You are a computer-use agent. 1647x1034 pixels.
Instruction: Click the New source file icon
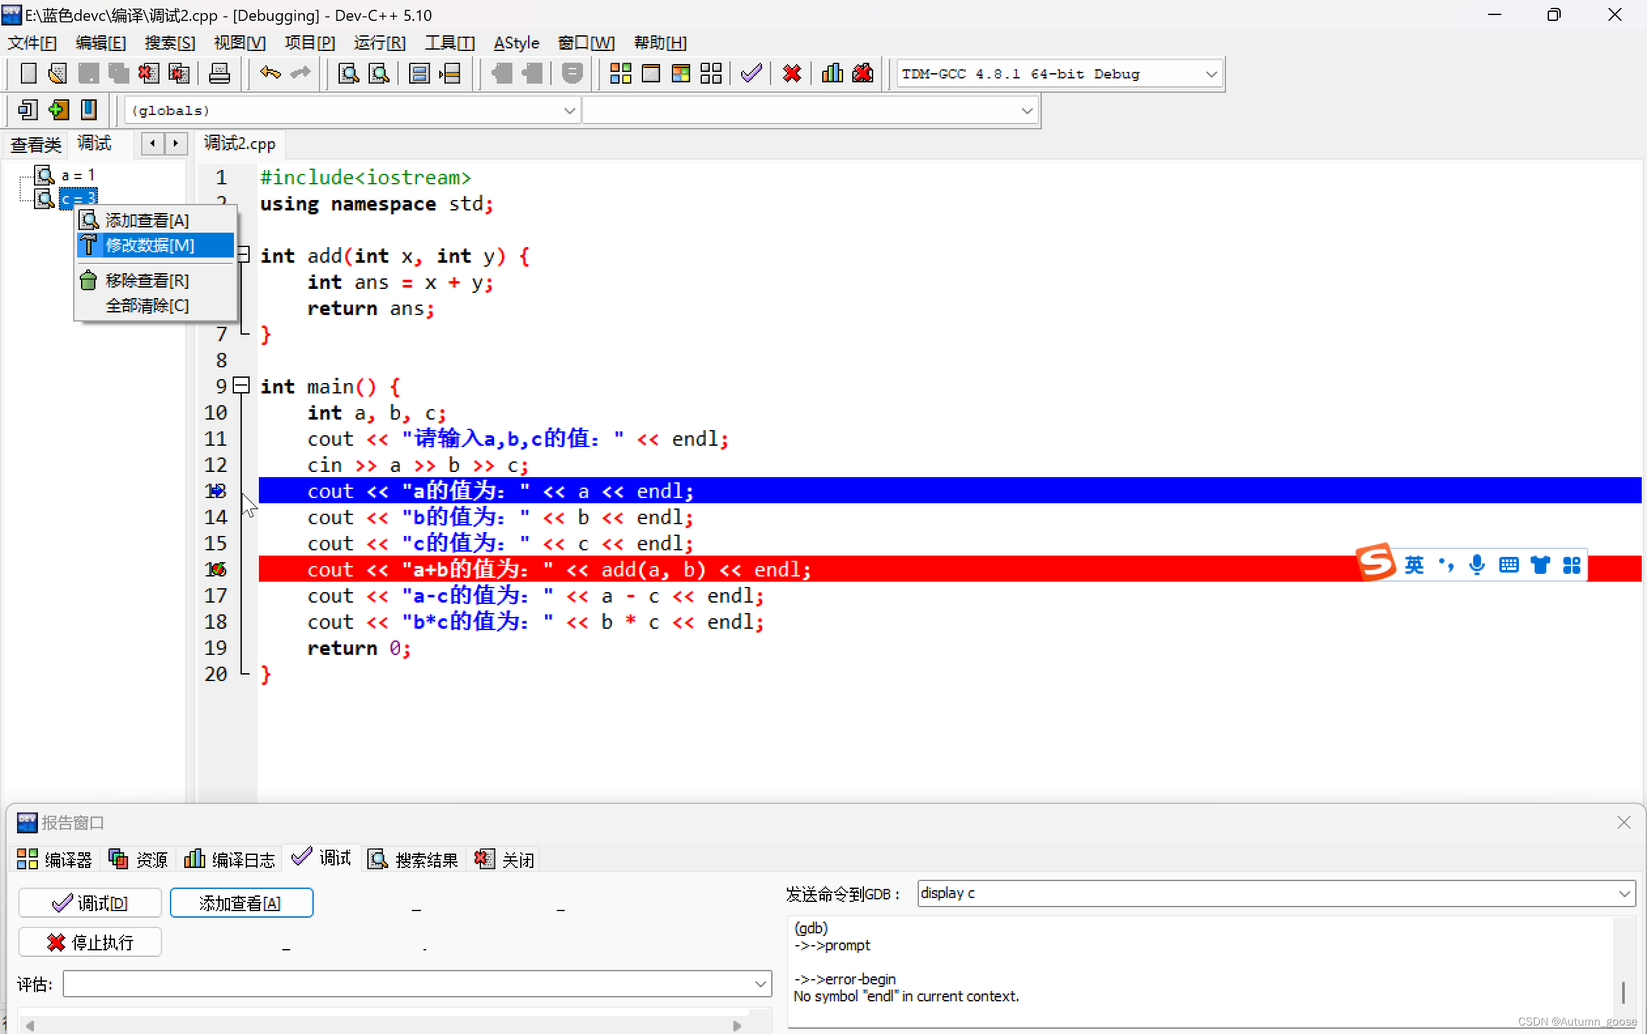[x=28, y=73]
